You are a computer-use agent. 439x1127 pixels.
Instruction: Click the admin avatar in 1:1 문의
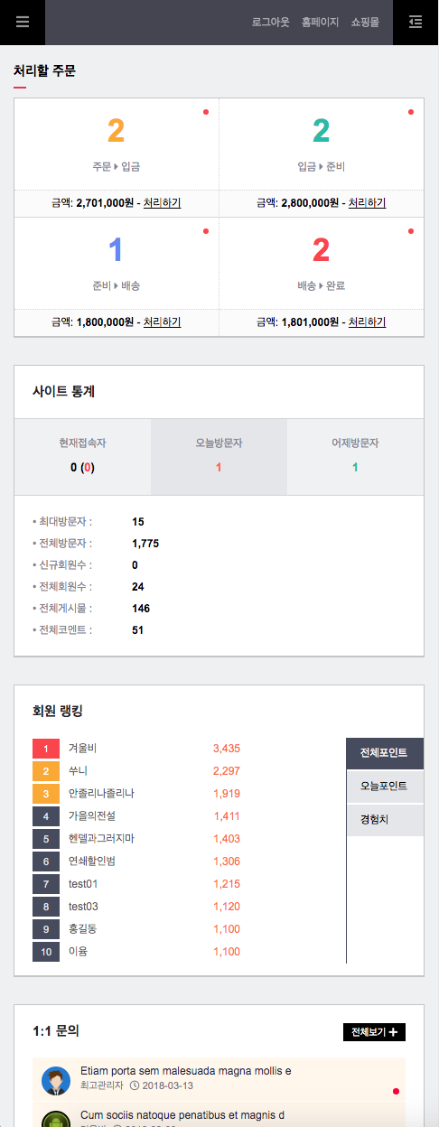click(x=56, y=1080)
